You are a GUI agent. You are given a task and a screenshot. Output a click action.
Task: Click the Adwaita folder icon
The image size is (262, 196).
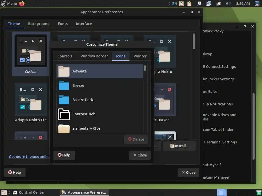pos(64,71)
